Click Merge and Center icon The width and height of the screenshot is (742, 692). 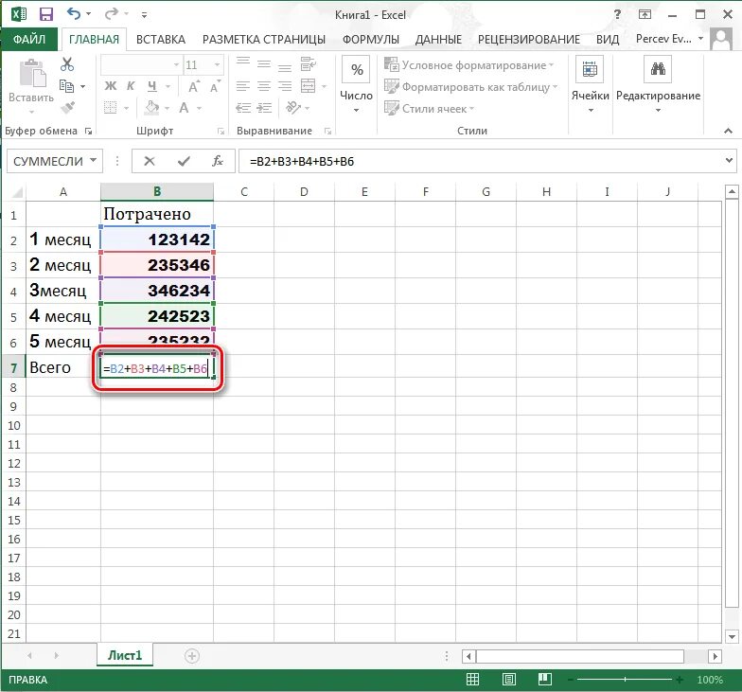tap(309, 86)
